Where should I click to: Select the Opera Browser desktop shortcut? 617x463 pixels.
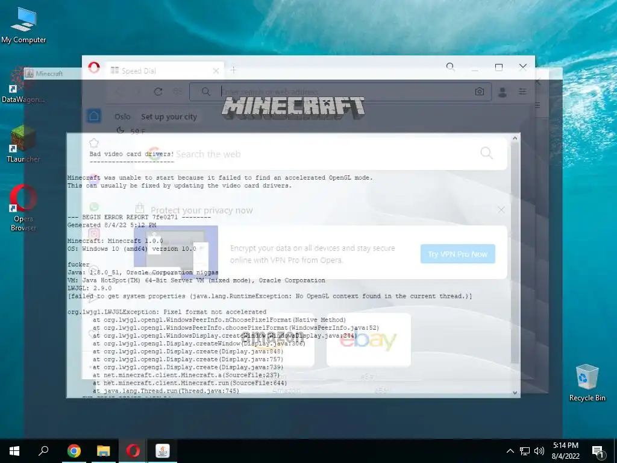tap(23, 208)
